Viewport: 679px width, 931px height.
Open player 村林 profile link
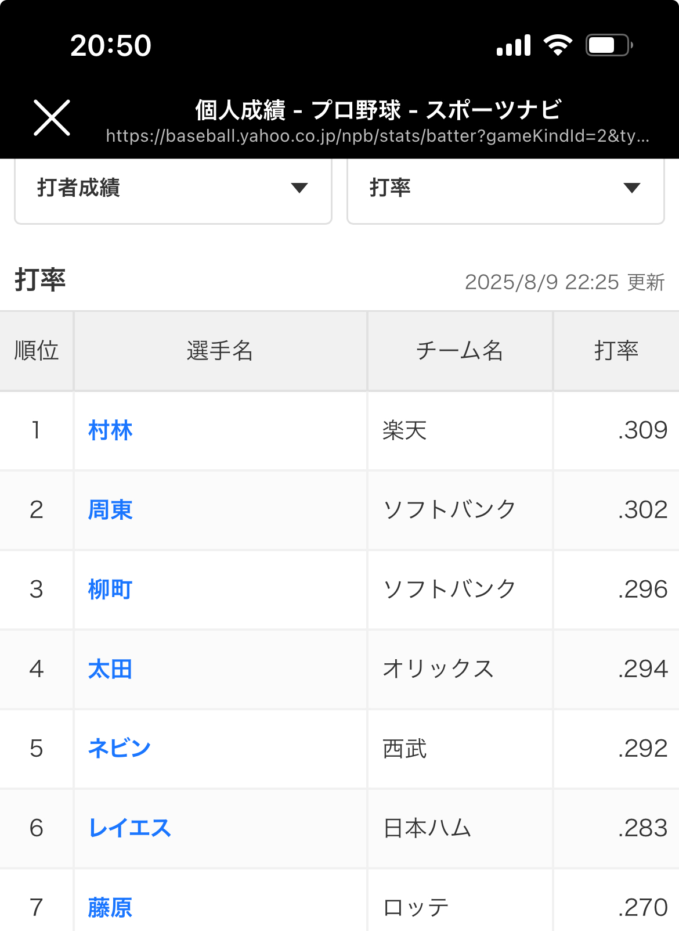[x=110, y=431]
